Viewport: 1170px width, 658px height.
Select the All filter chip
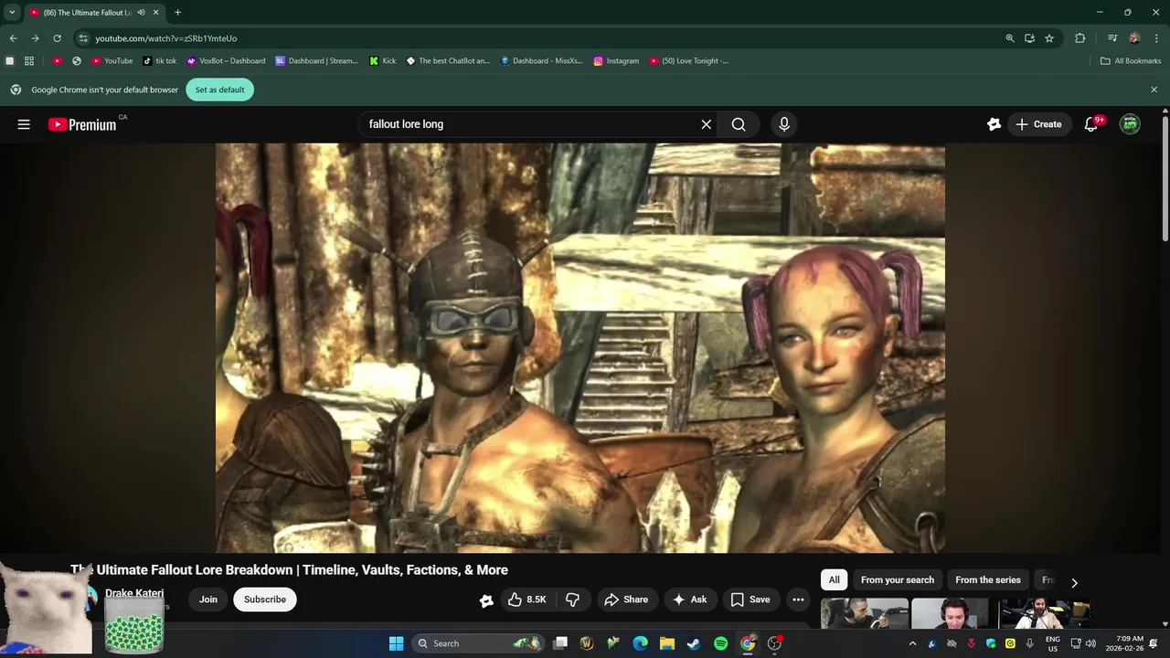point(834,579)
